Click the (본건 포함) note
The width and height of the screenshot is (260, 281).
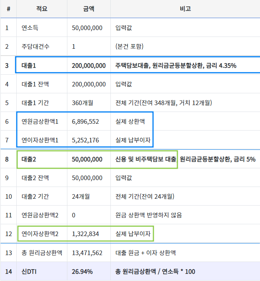tap(129, 46)
